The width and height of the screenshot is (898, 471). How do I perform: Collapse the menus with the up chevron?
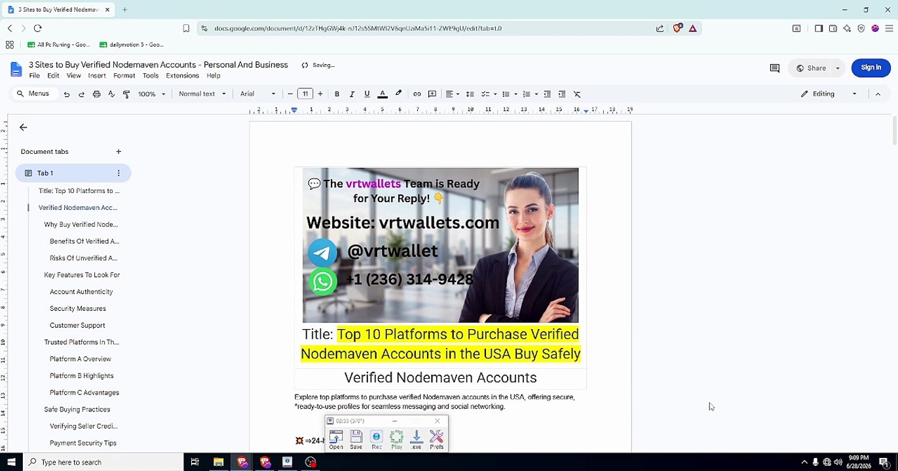click(878, 94)
